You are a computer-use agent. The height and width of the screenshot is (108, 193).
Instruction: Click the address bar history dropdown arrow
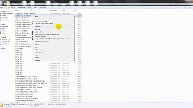point(167,4)
